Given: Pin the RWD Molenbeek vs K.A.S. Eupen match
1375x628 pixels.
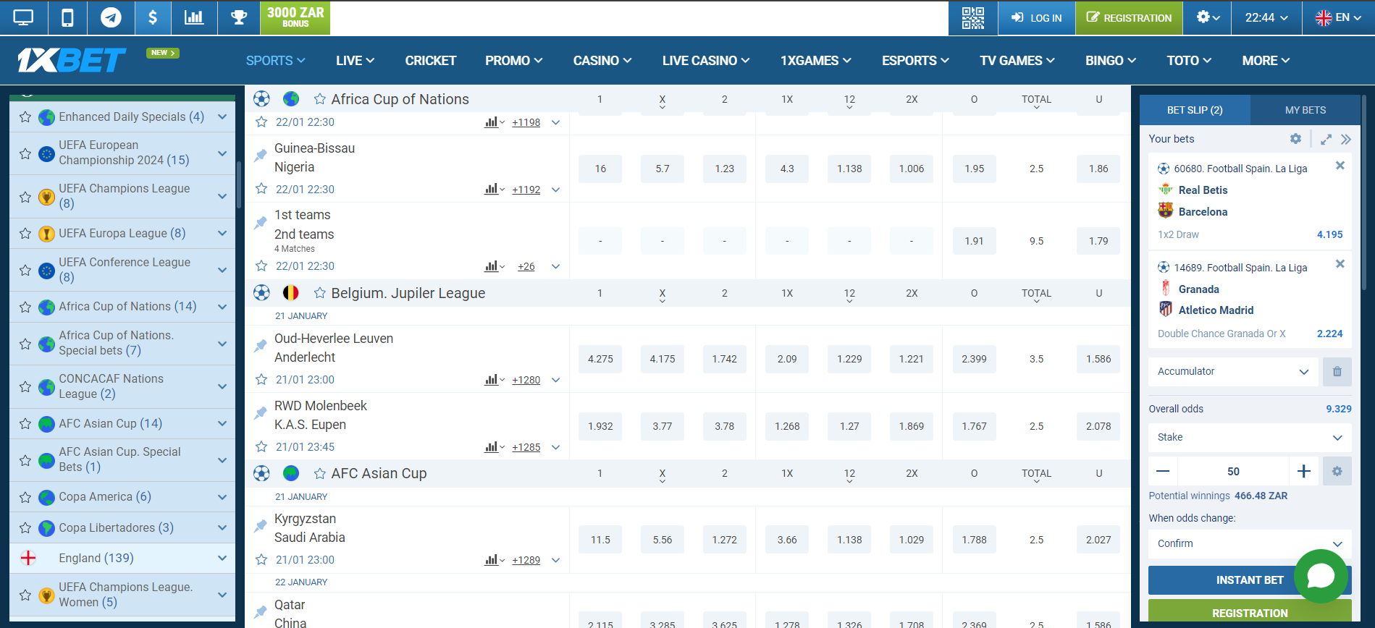Looking at the screenshot, I should pyautogui.click(x=261, y=413).
